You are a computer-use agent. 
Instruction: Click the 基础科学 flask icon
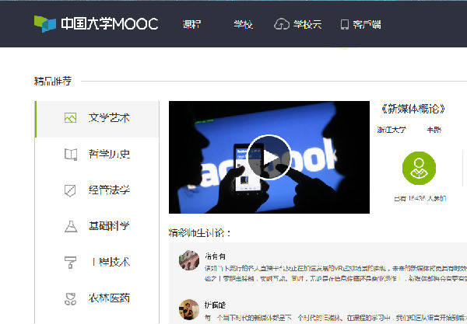[71, 226]
